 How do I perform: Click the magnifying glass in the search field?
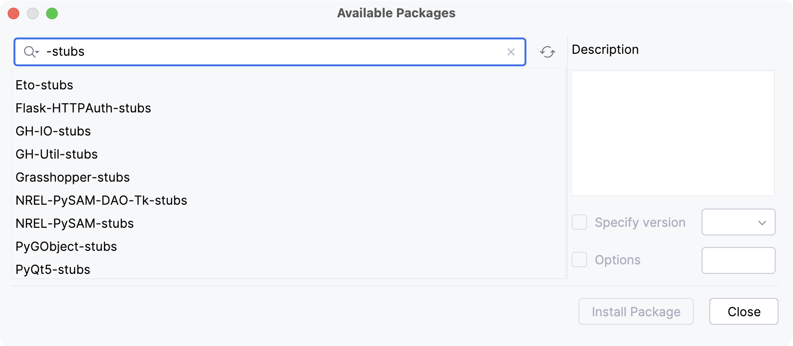coord(28,51)
